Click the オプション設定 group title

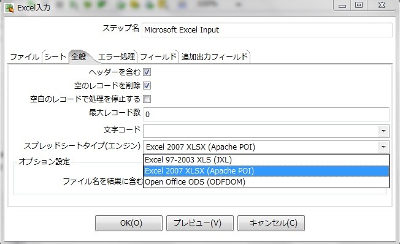coord(44,161)
